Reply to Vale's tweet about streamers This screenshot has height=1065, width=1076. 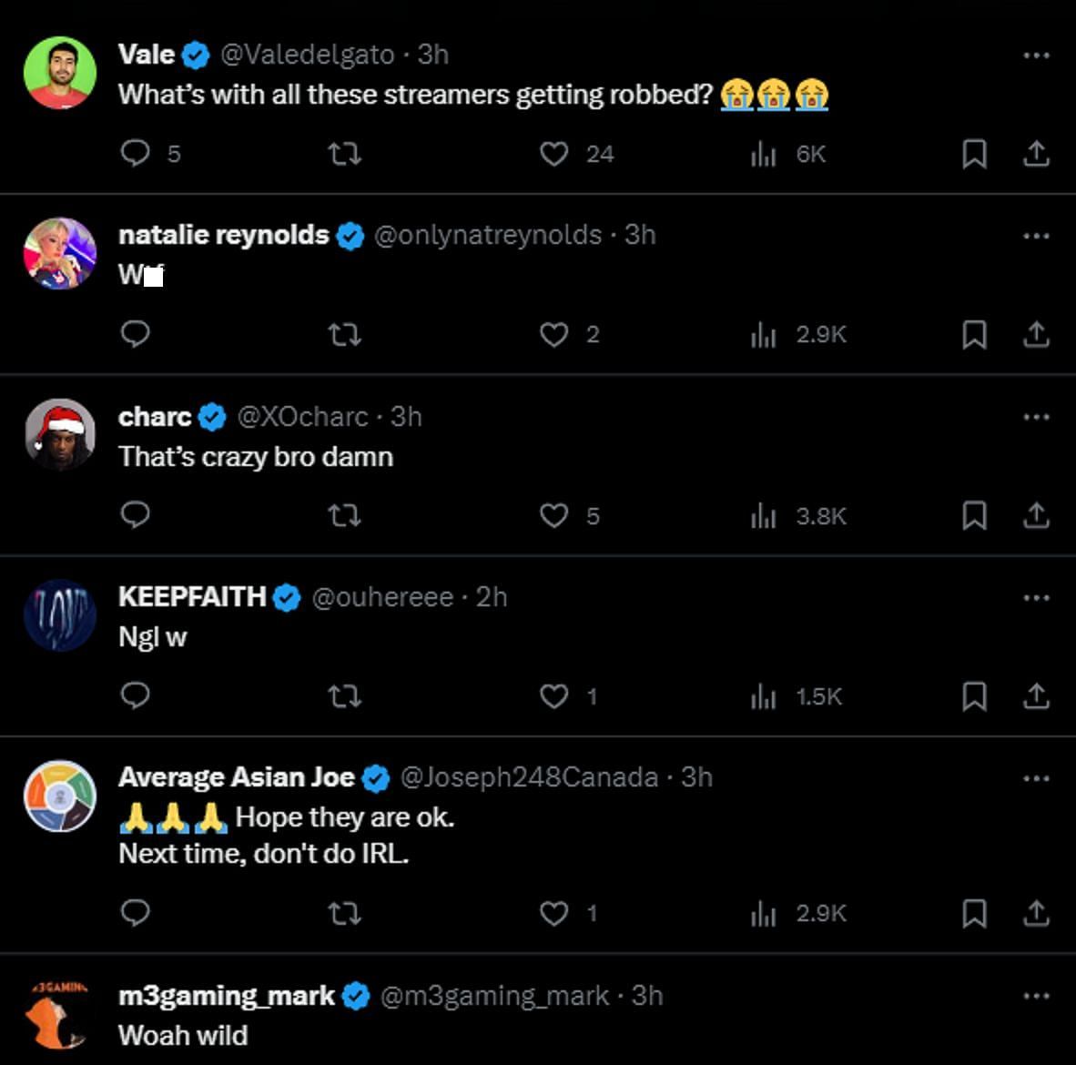[136, 153]
